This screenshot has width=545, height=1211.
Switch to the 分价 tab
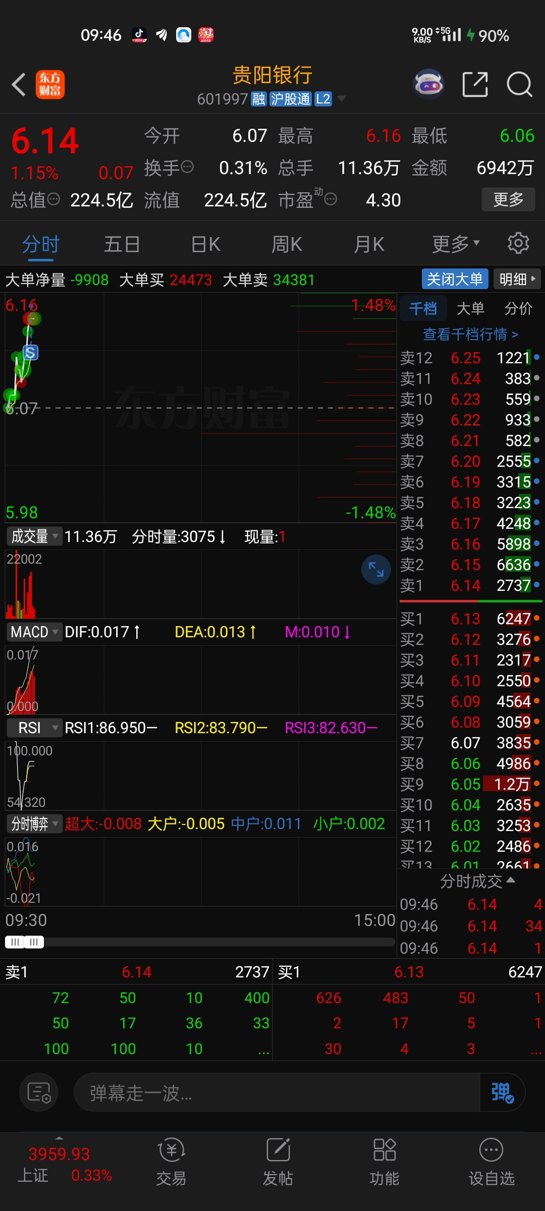[x=518, y=308]
